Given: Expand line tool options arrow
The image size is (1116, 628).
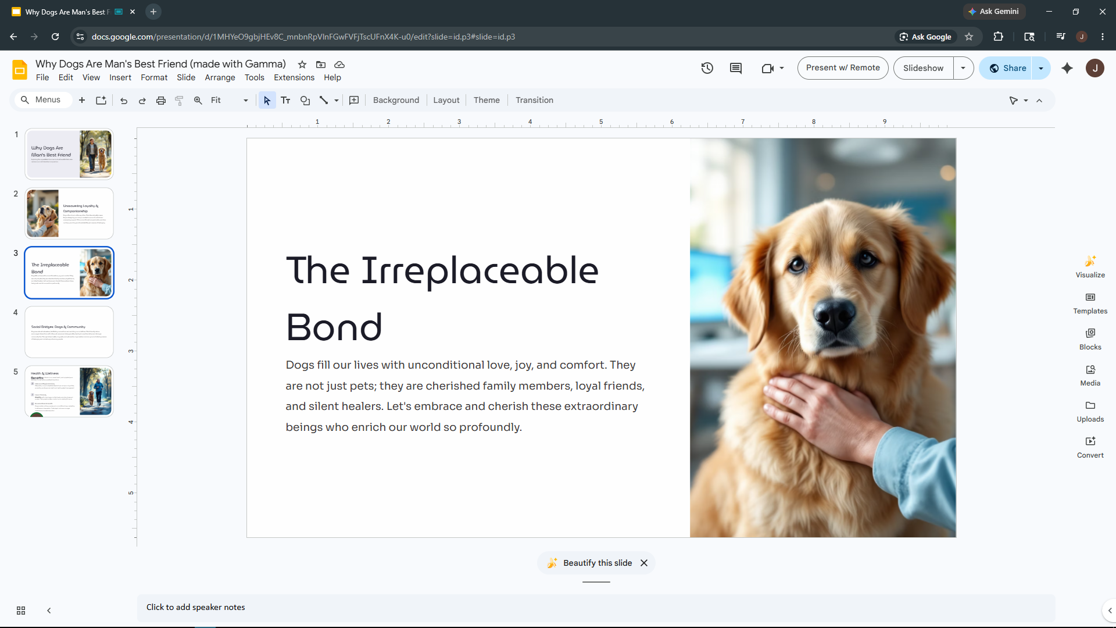Looking at the screenshot, I should coord(337,101).
